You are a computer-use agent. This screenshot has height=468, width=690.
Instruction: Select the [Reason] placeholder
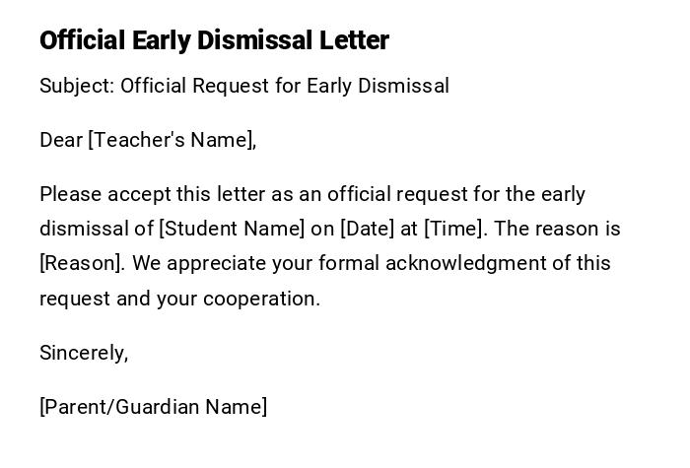[x=82, y=263]
